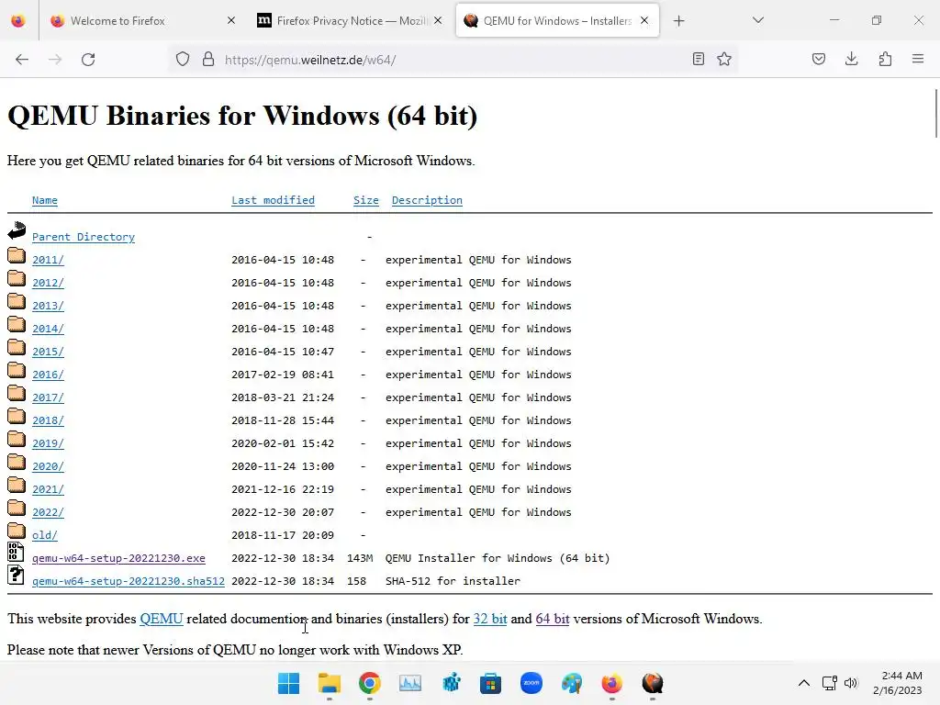Click the volume icon in system tray
Screen dimensions: 940x705
851,683
